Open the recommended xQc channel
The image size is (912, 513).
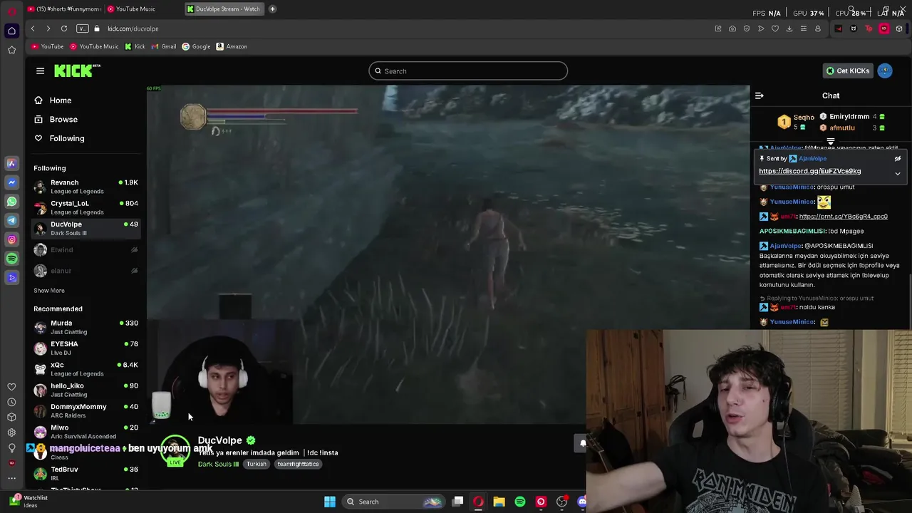point(85,368)
